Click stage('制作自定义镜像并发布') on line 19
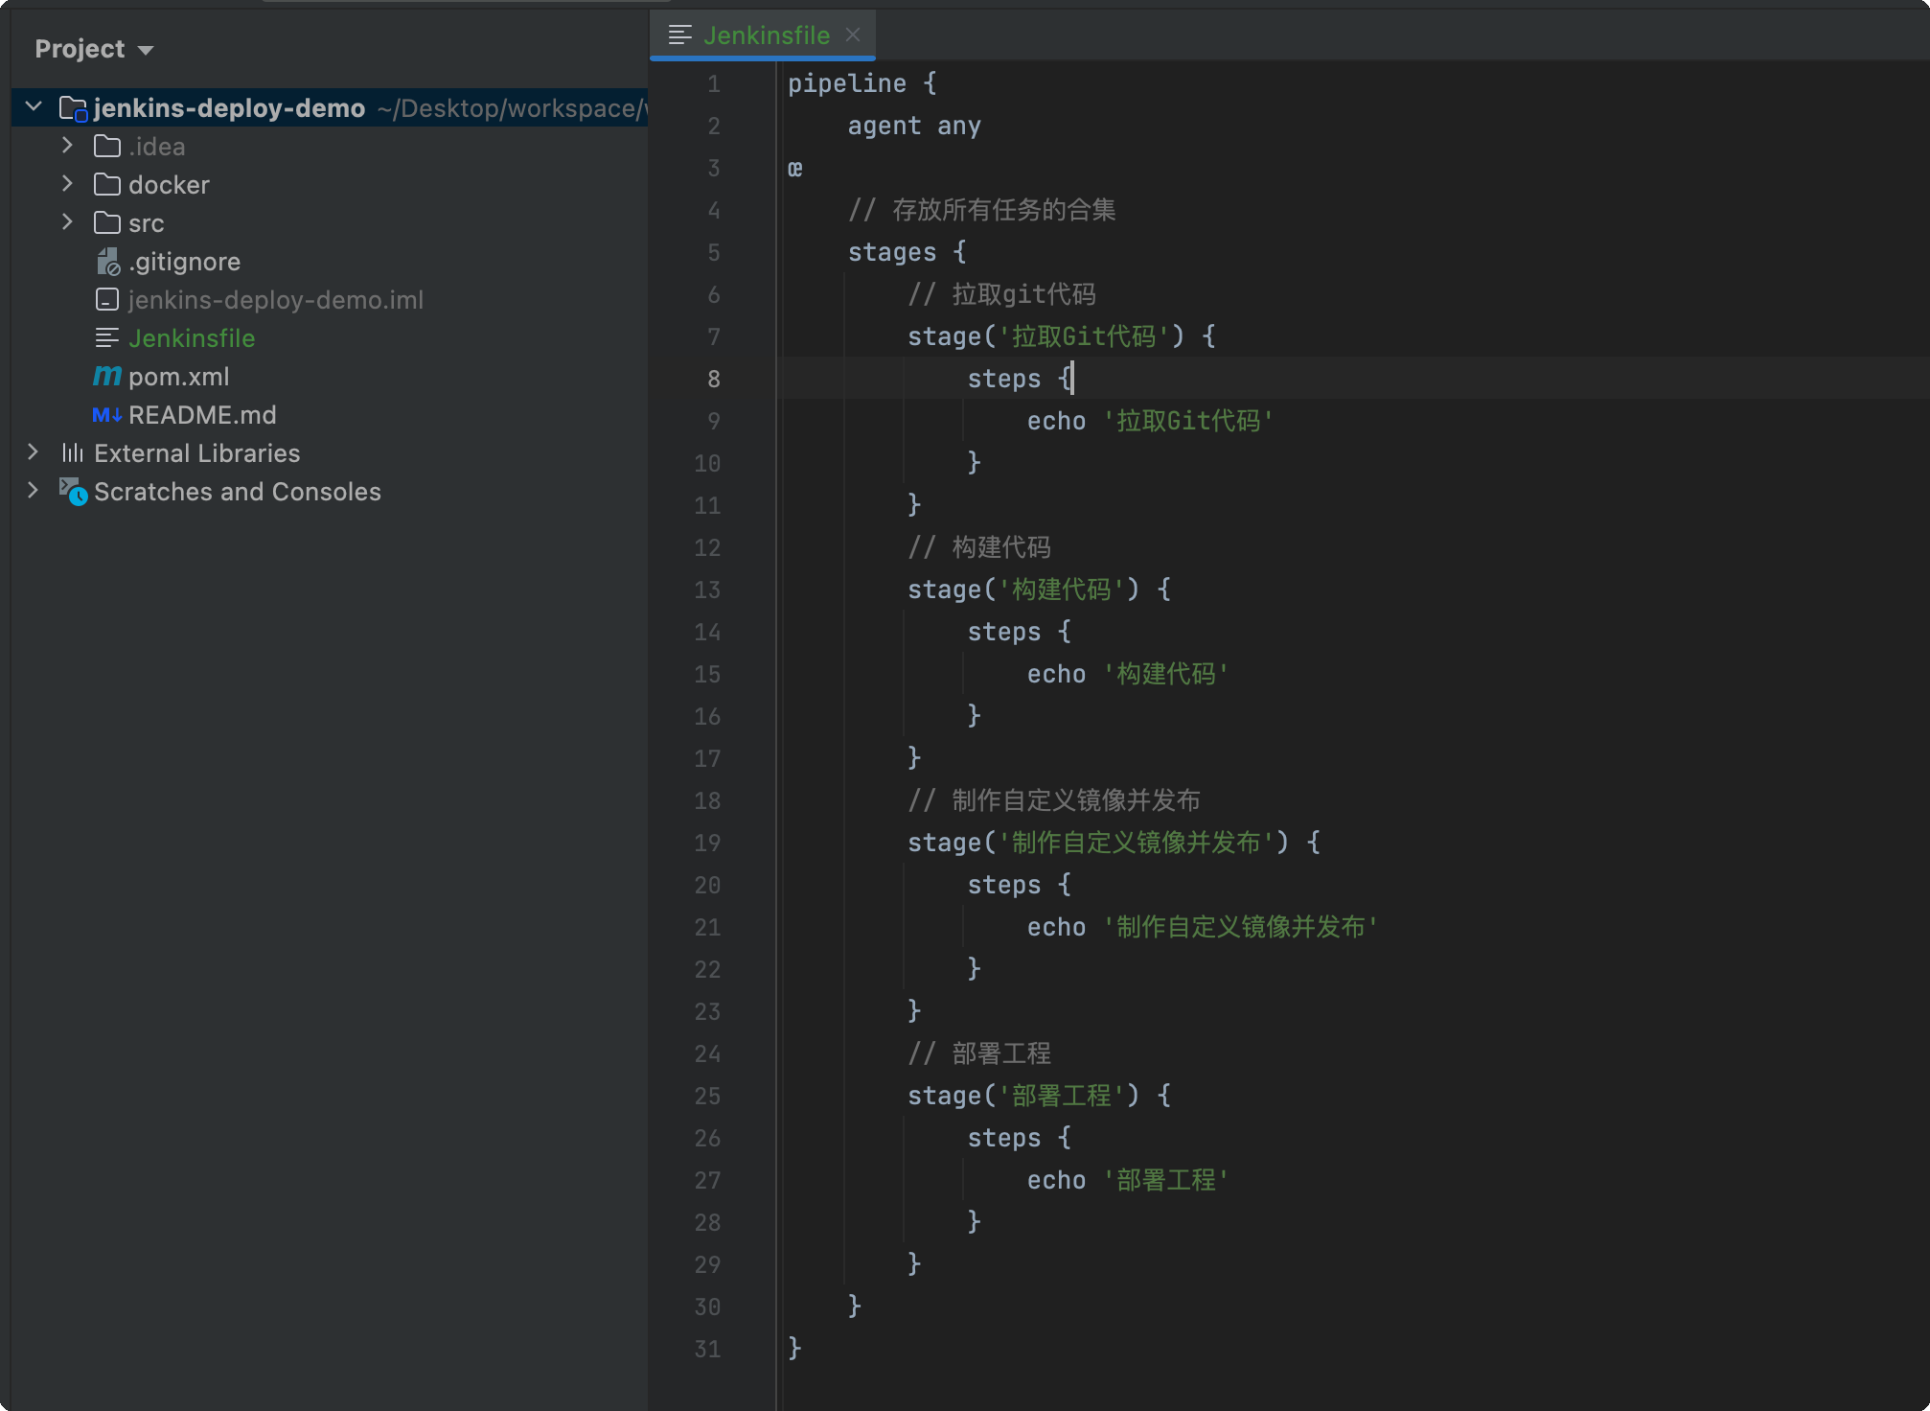 click(x=1114, y=843)
